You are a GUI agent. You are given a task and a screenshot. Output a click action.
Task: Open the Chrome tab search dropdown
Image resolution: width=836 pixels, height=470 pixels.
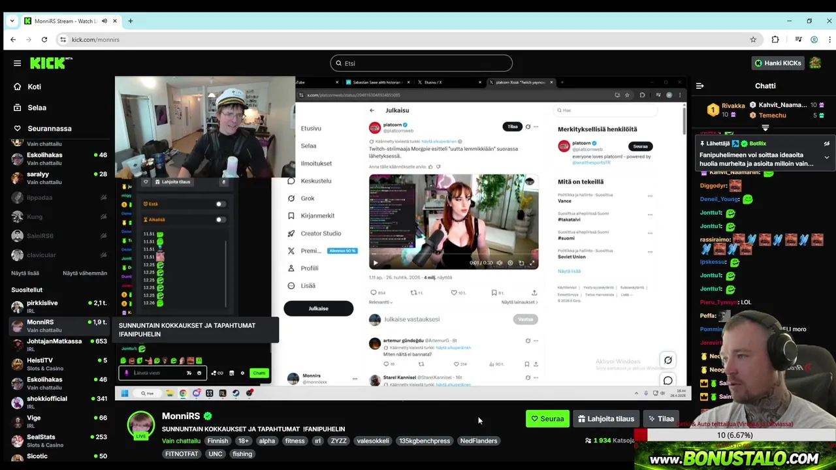[12, 21]
